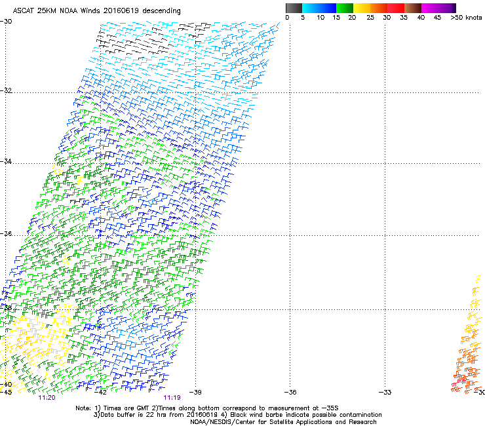Click the ASCAT 25KM NOAA Winds title
The height and width of the screenshot is (426, 485).
[x=96, y=10]
